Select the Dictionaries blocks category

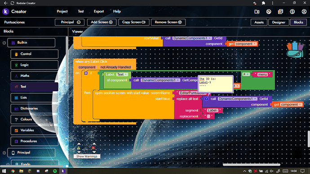coord(35,108)
